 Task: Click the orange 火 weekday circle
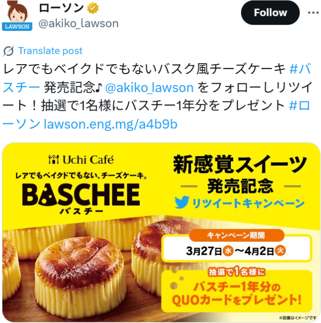coord(280,251)
